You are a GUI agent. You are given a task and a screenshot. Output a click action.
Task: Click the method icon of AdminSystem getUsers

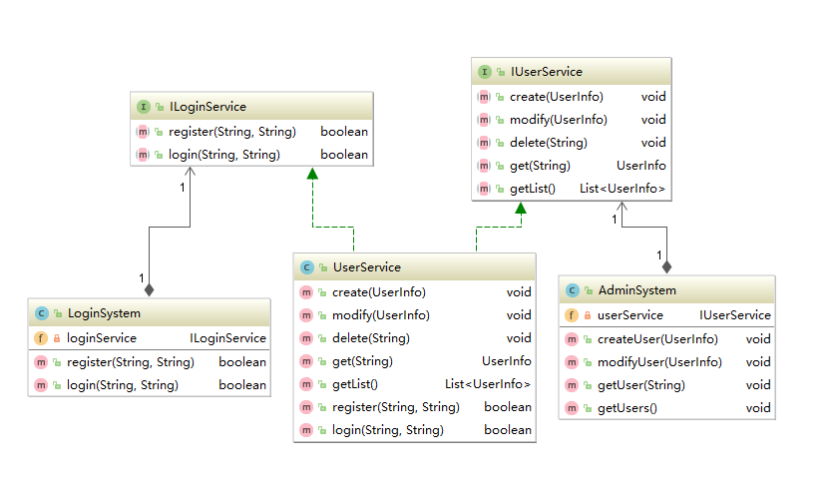coord(572,408)
